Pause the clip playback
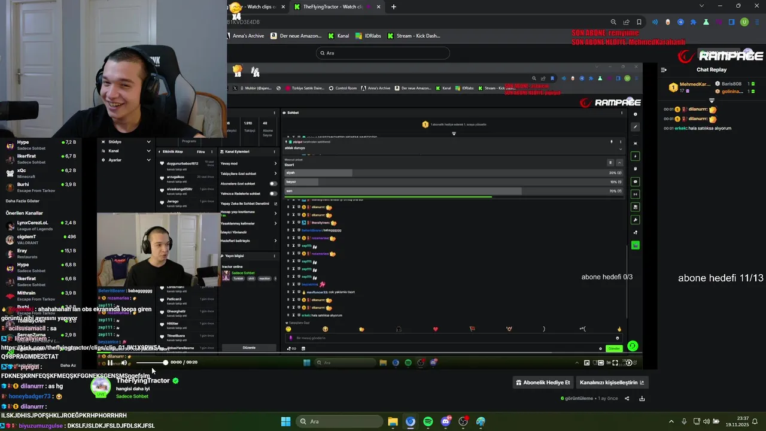766x431 pixels. [110, 363]
